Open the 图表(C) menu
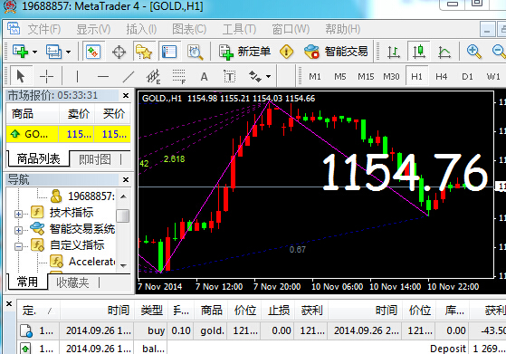 189,29
